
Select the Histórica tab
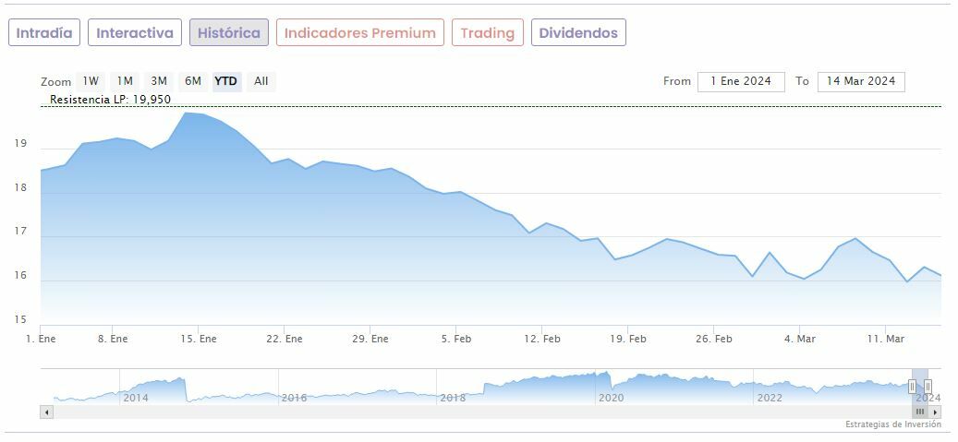pos(229,33)
